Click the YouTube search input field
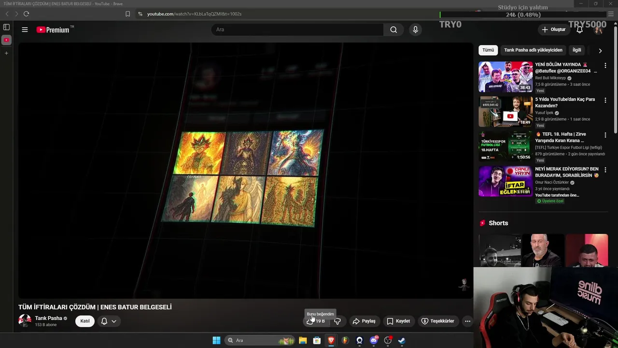618x348 pixels. tap(297, 29)
